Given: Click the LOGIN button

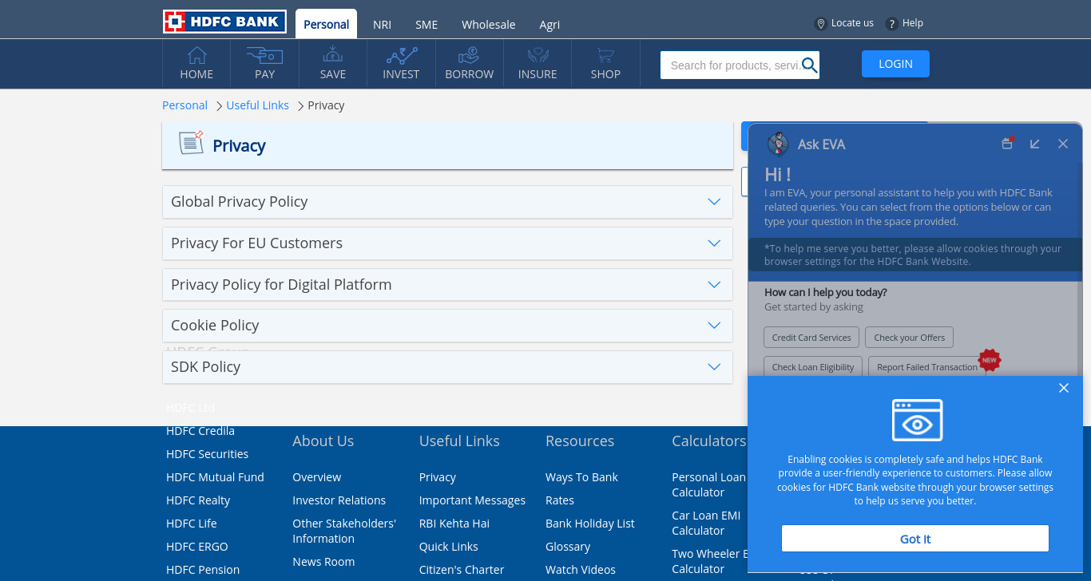Looking at the screenshot, I should (x=895, y=64).
